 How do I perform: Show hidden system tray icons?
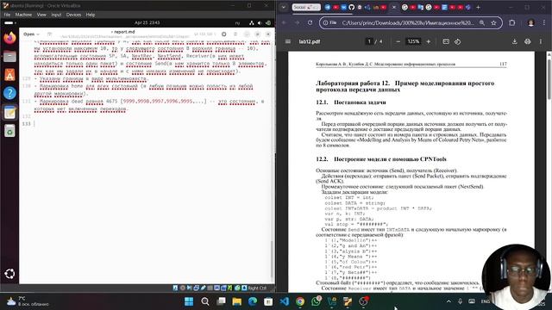click(448, 301)
